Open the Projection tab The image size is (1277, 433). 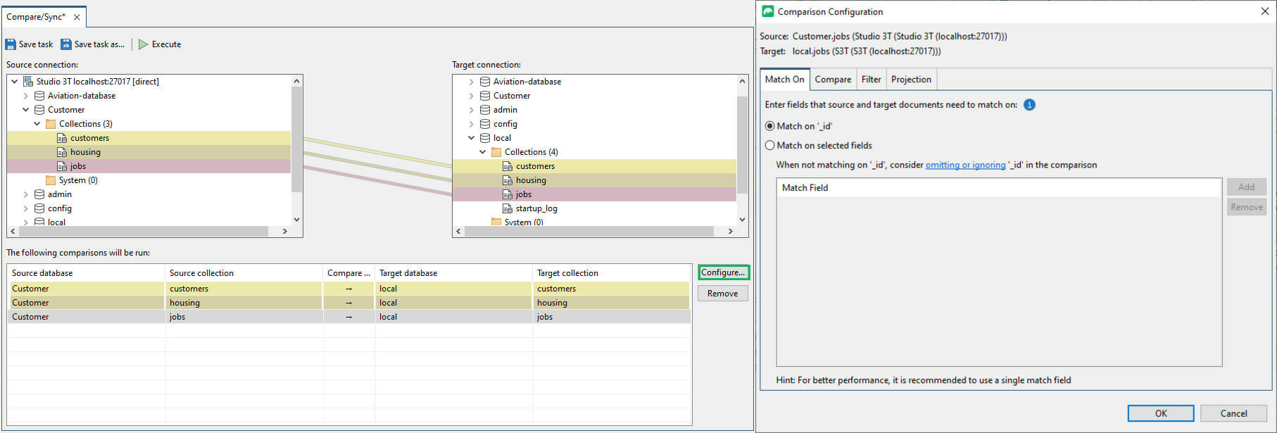pyautogui.click(x=911, y=80)
